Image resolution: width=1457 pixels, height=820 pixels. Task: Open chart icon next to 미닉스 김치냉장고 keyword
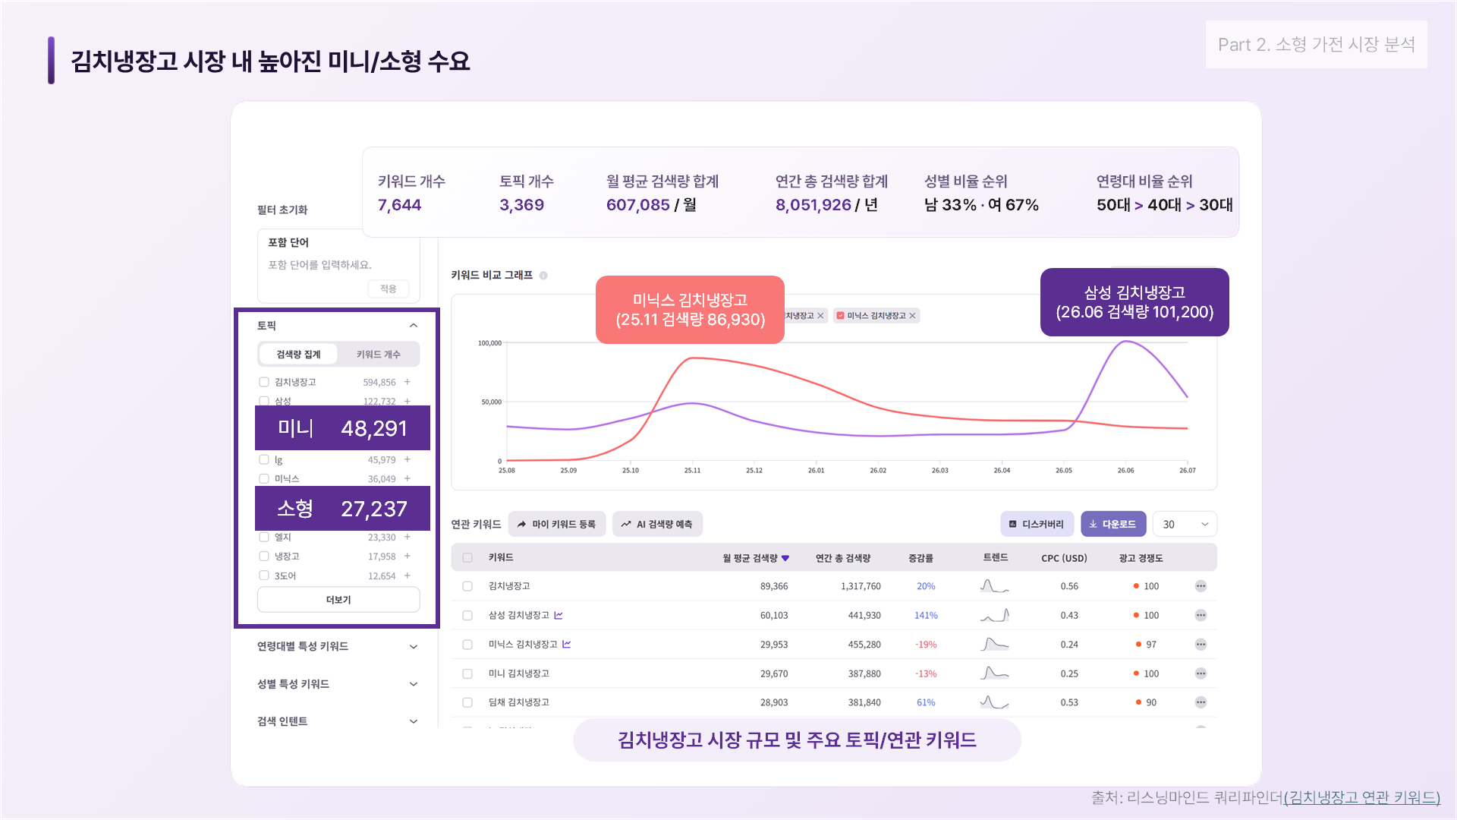click(x=567, y=644)
